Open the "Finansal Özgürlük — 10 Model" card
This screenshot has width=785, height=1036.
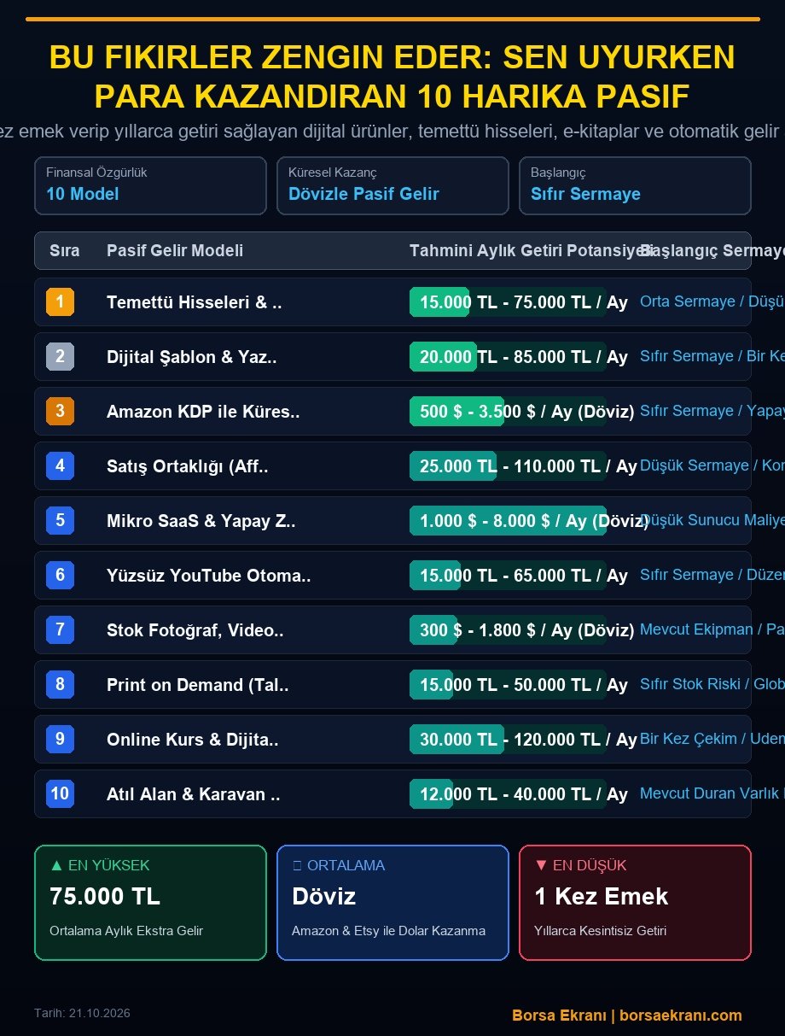click(x=150, y=185)
